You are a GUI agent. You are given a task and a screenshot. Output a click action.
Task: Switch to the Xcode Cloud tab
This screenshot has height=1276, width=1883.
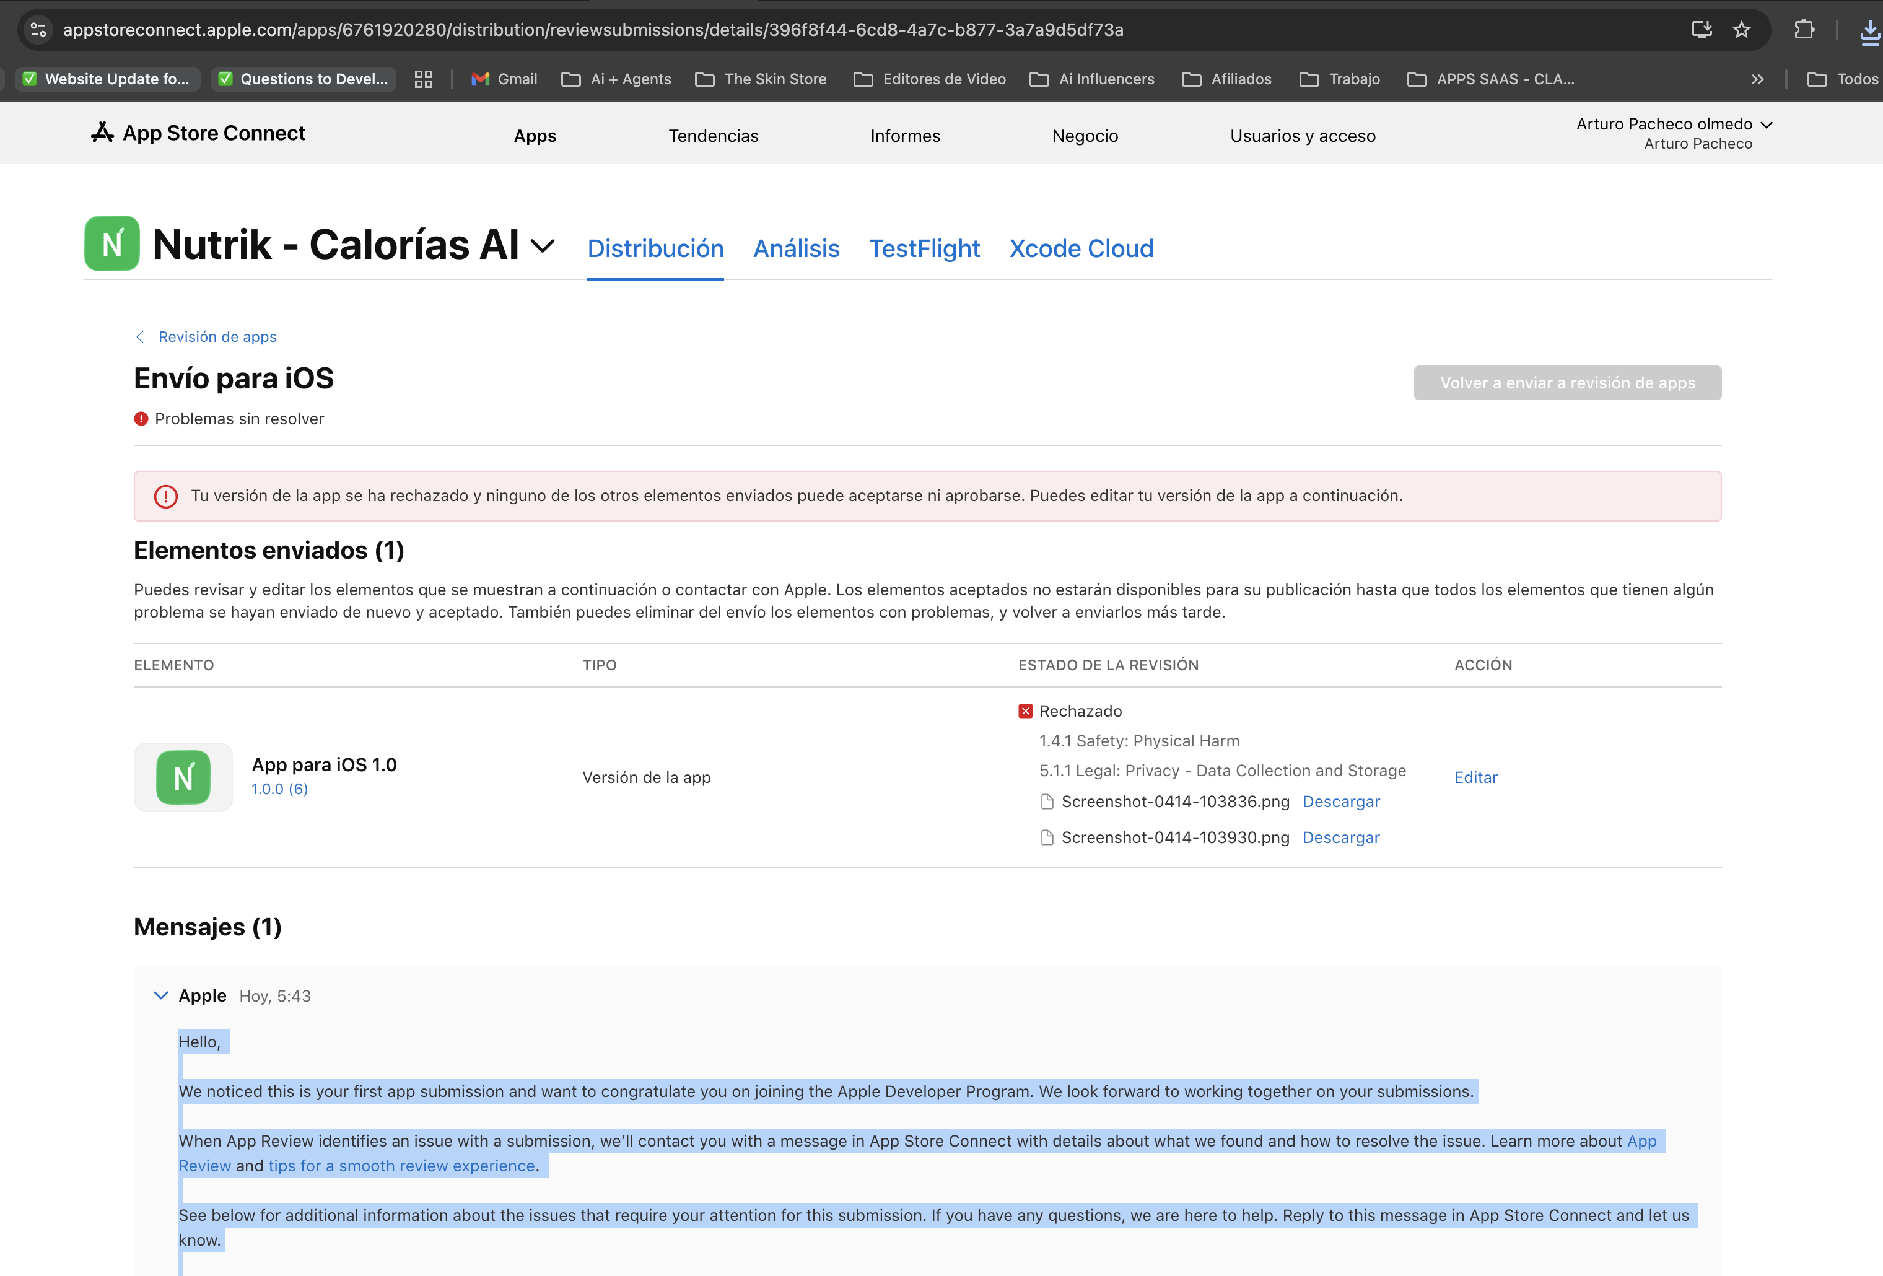pyautogui.click(x=1081, y=249)
